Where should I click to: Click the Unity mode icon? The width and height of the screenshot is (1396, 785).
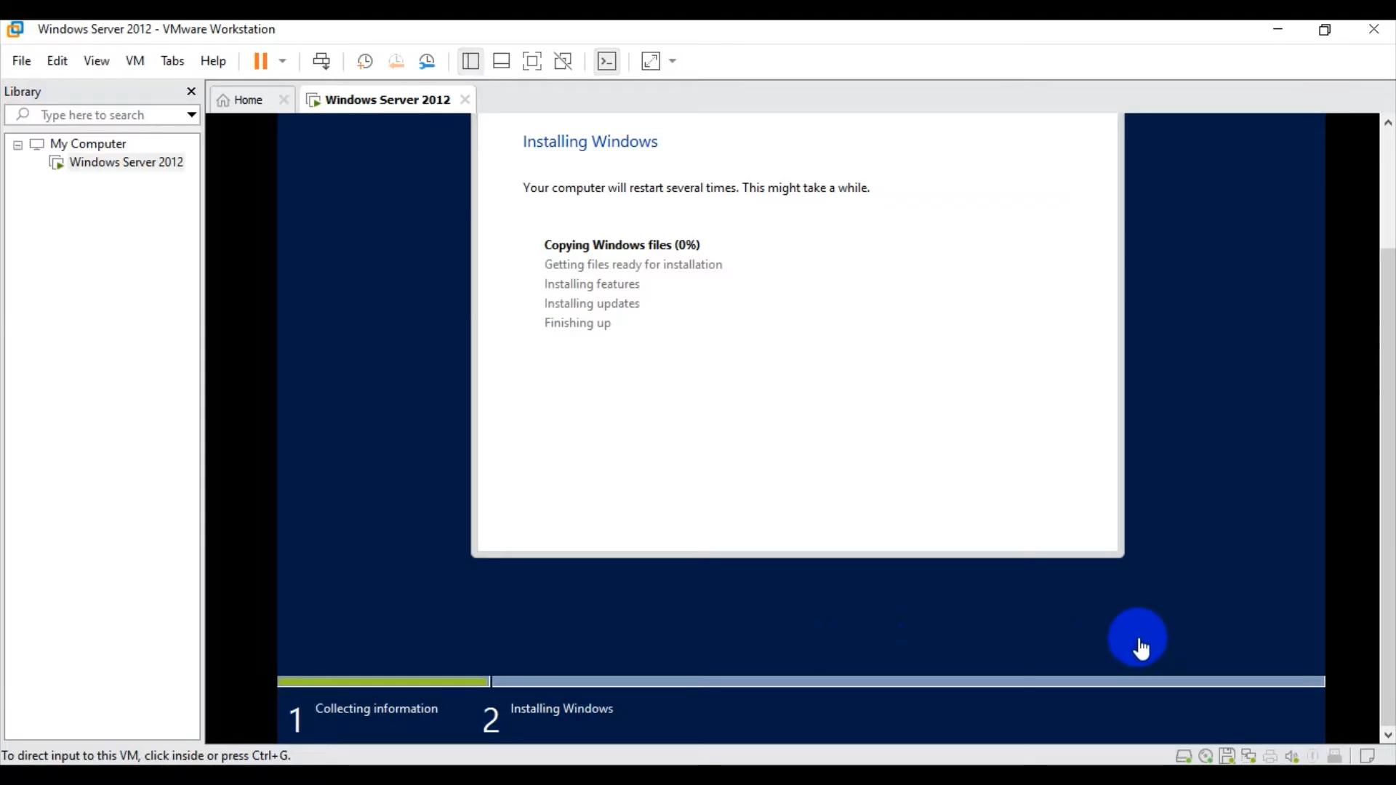pyautogui.click(x=563, y=61)
